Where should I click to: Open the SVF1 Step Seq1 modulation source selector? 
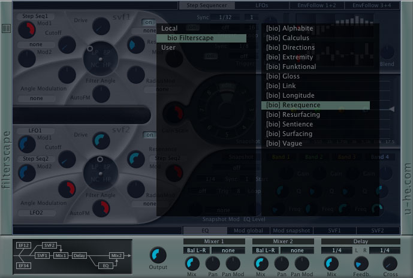[x=35, y=16]
